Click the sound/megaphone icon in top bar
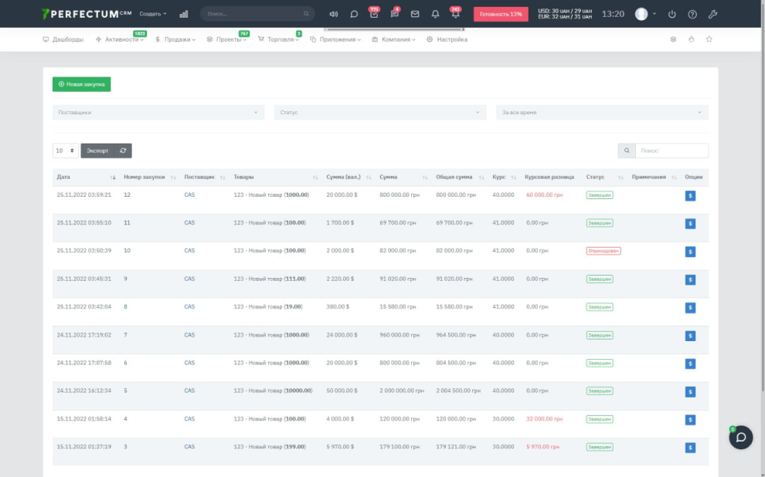This screenshot has width=765, height=477. tap(334, 14)
